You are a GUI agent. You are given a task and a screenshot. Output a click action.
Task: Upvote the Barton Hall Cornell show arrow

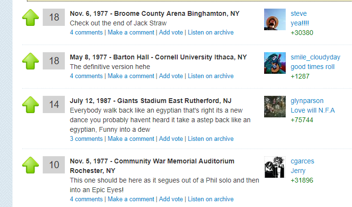click(31, 61)
